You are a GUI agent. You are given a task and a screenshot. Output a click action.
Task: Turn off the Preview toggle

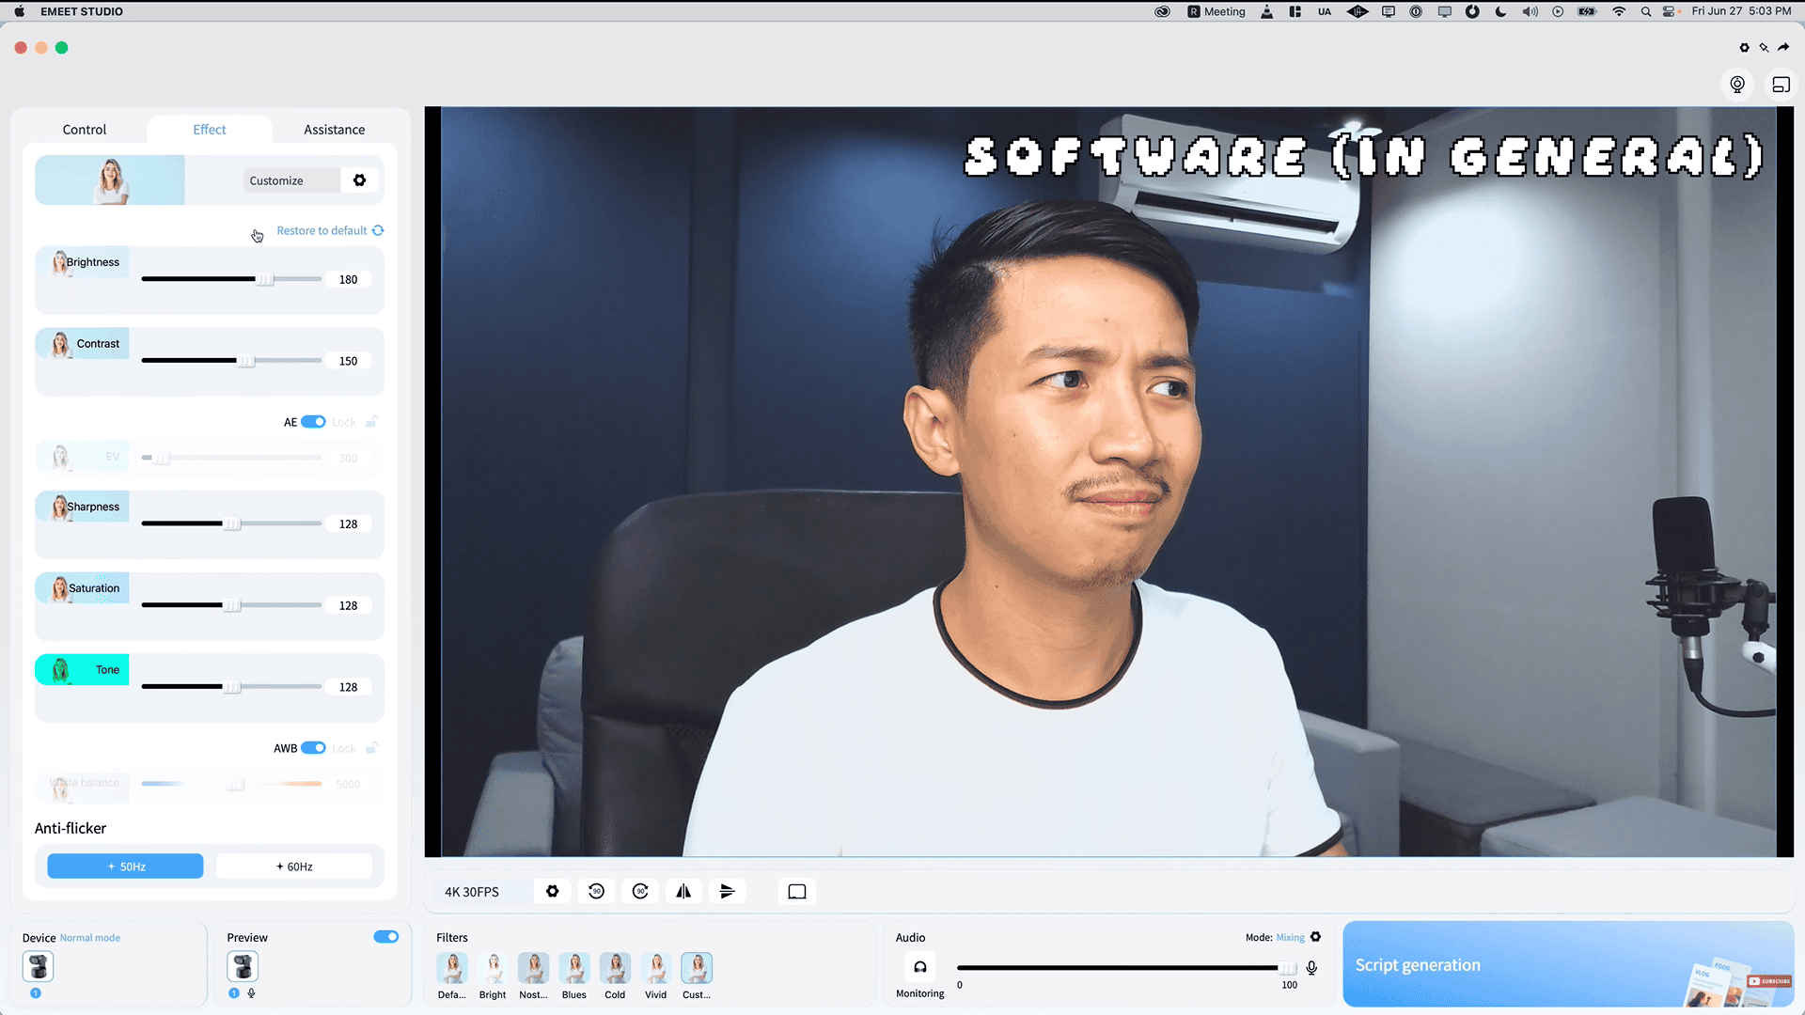click(x=385, y=937)
